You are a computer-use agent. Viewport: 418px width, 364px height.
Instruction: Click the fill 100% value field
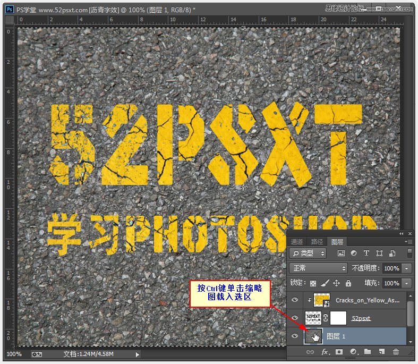tap(392, 283)
